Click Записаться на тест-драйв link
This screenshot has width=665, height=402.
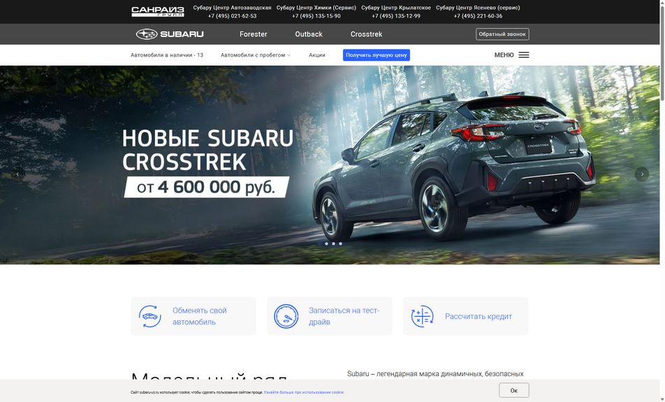[344, 316]
